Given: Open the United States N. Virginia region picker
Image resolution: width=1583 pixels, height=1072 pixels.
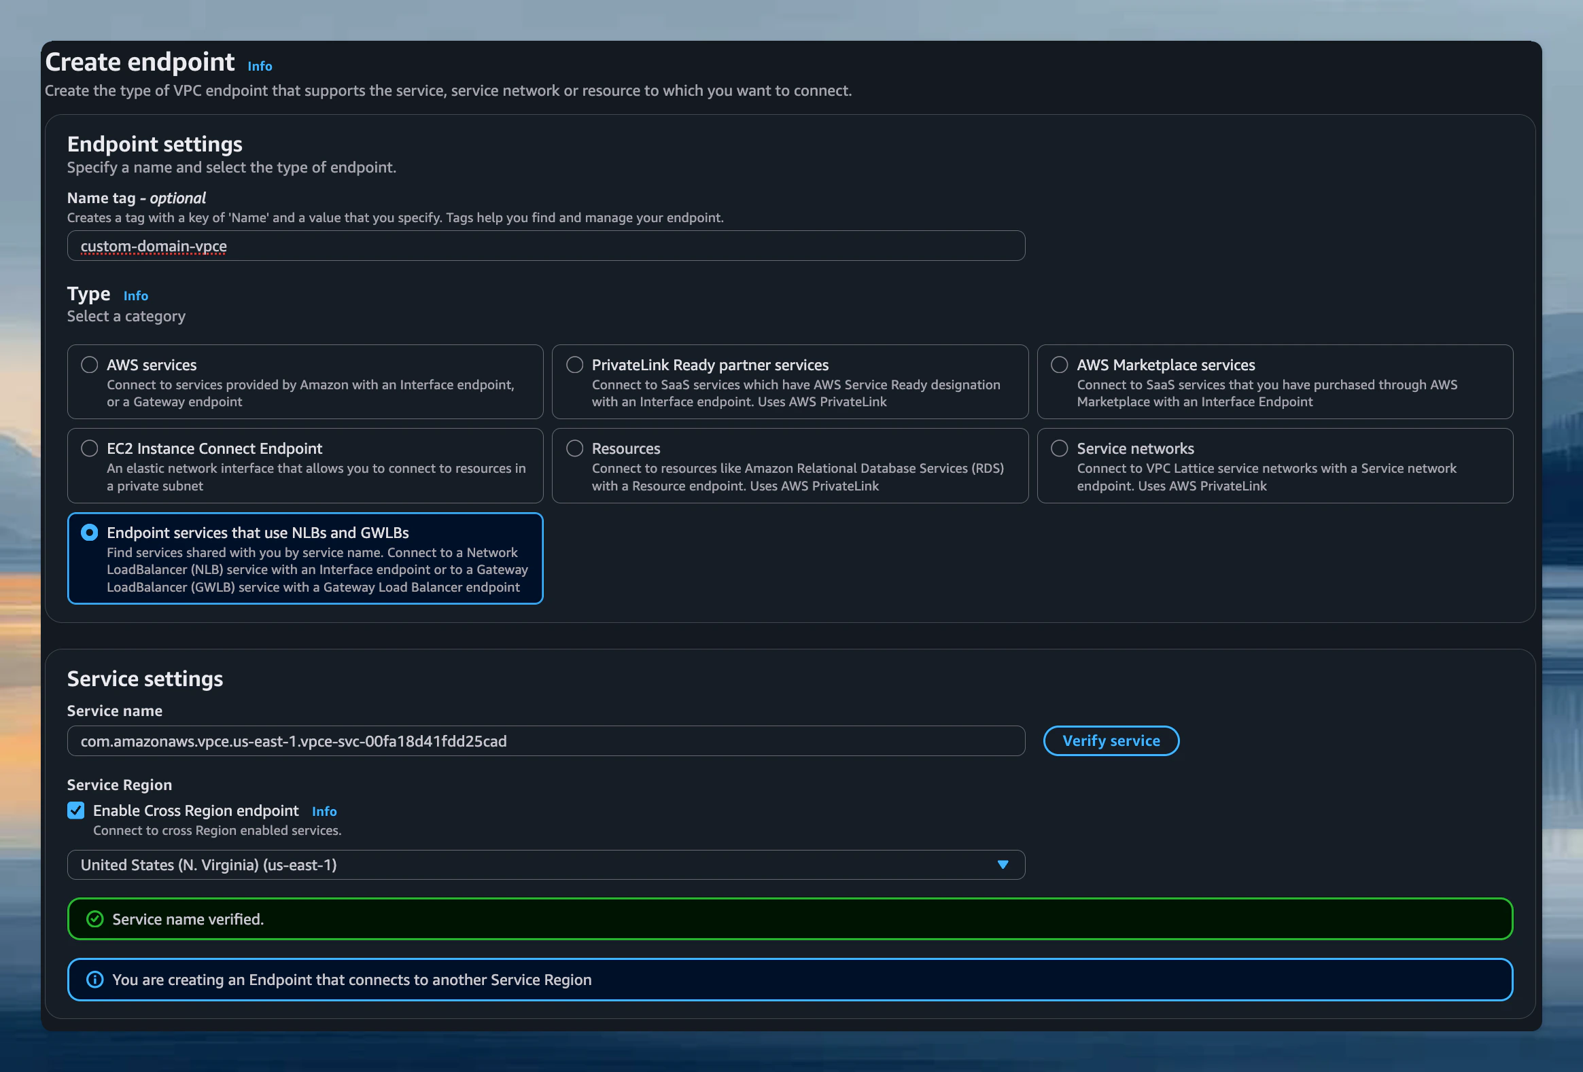Looking at the screenshot, I should pyautogui.click(x=545, y=864).
